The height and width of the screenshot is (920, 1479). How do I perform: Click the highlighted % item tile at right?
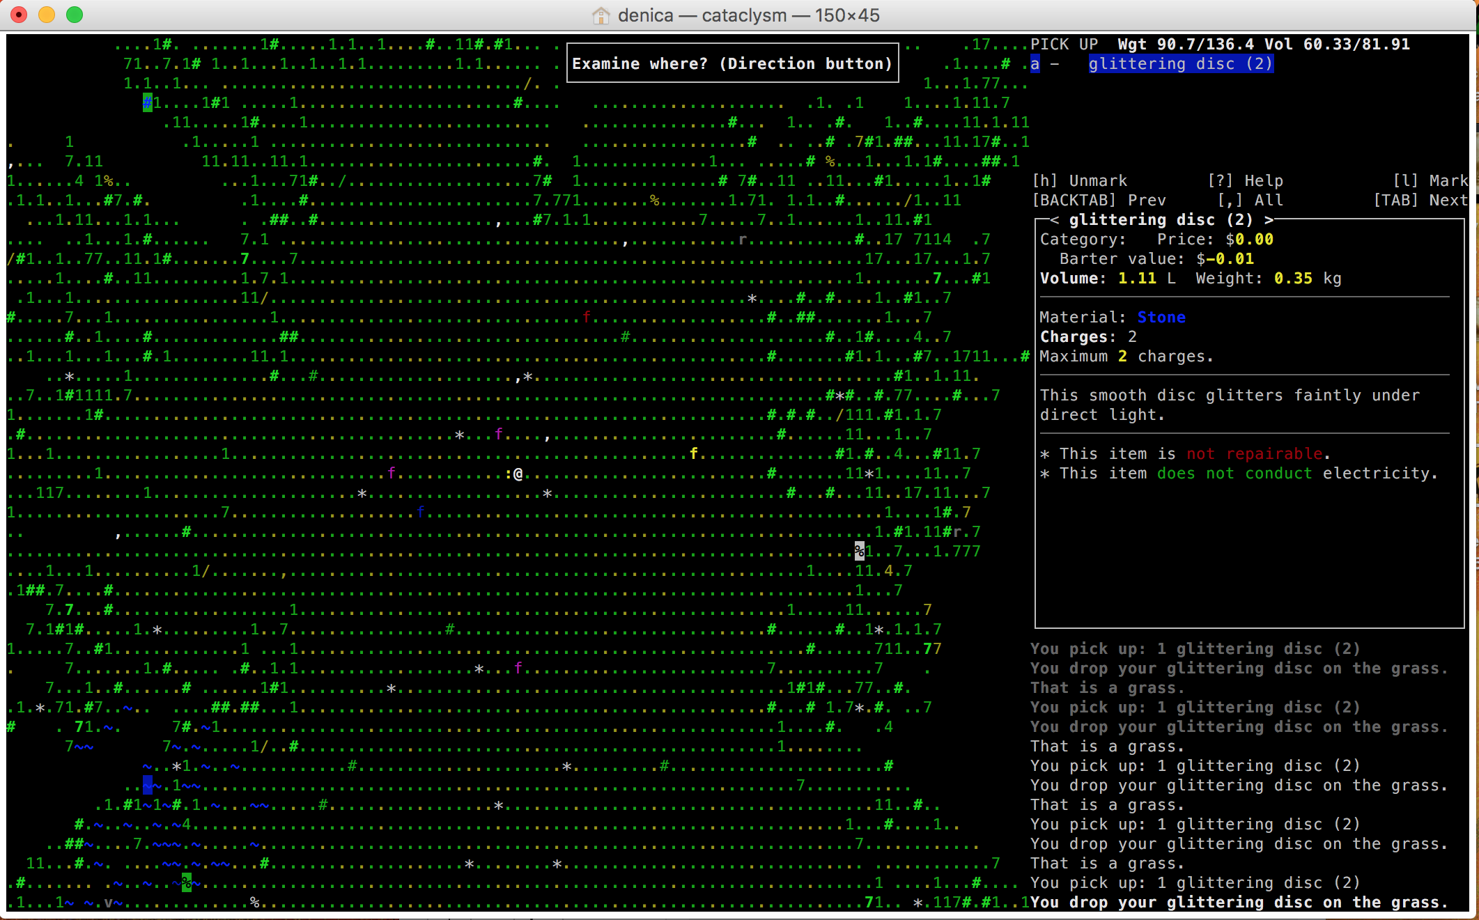pyautogui.click(x=860, y=551)
